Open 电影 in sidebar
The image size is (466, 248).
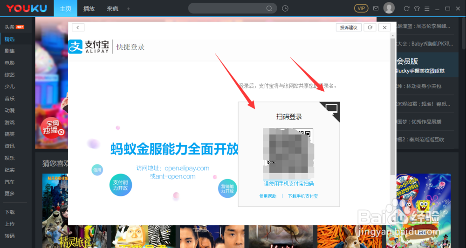pyautogui.click(x=10, y=63)
